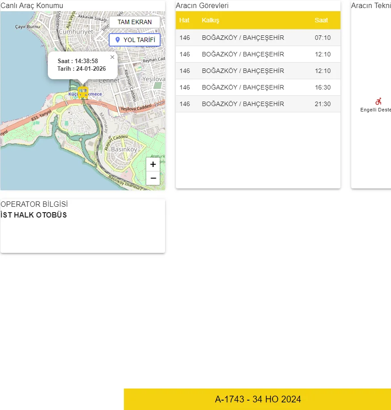This screenshot has height=410, width=391.
Task: Select the 07:10 BOĞAZKÖY / BAHÇEŞEHİR row
Action: pos(258,38)
